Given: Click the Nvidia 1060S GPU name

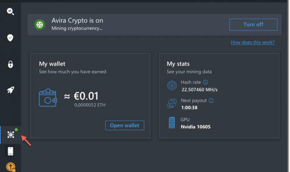Looking at the screenshot, I should (x=196, y=126).
